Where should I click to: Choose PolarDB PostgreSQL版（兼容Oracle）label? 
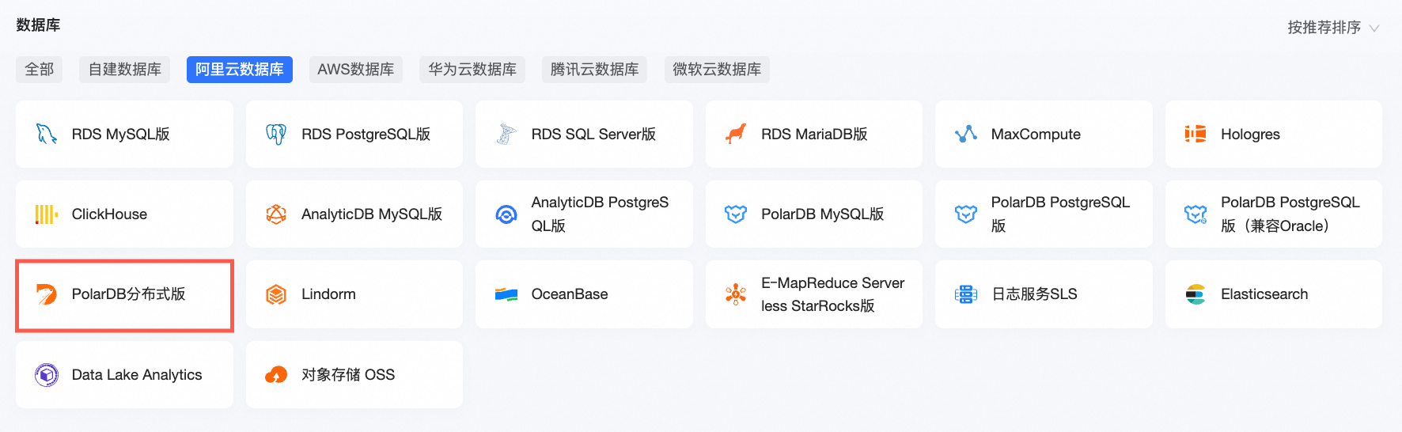[x=1290, y=214]
